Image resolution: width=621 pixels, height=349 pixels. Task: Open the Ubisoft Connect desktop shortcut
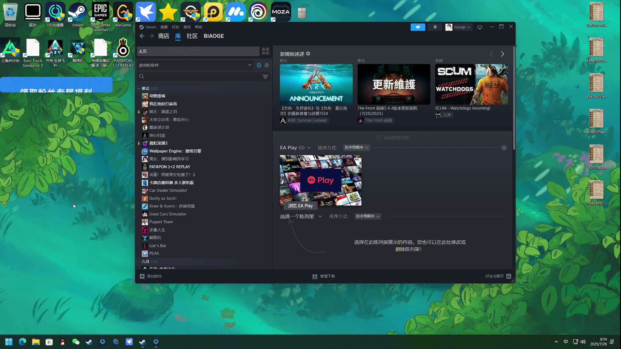click(258, 12)
